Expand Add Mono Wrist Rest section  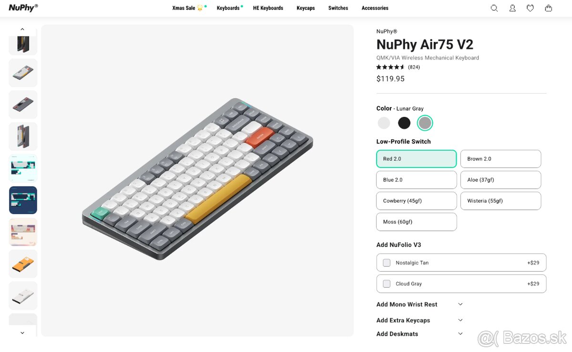coord(460,304)
